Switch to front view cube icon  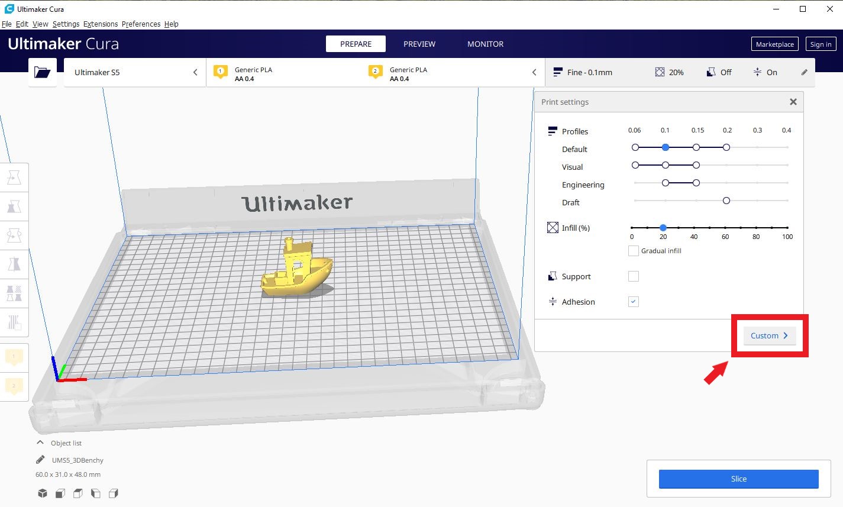(60, 493)
